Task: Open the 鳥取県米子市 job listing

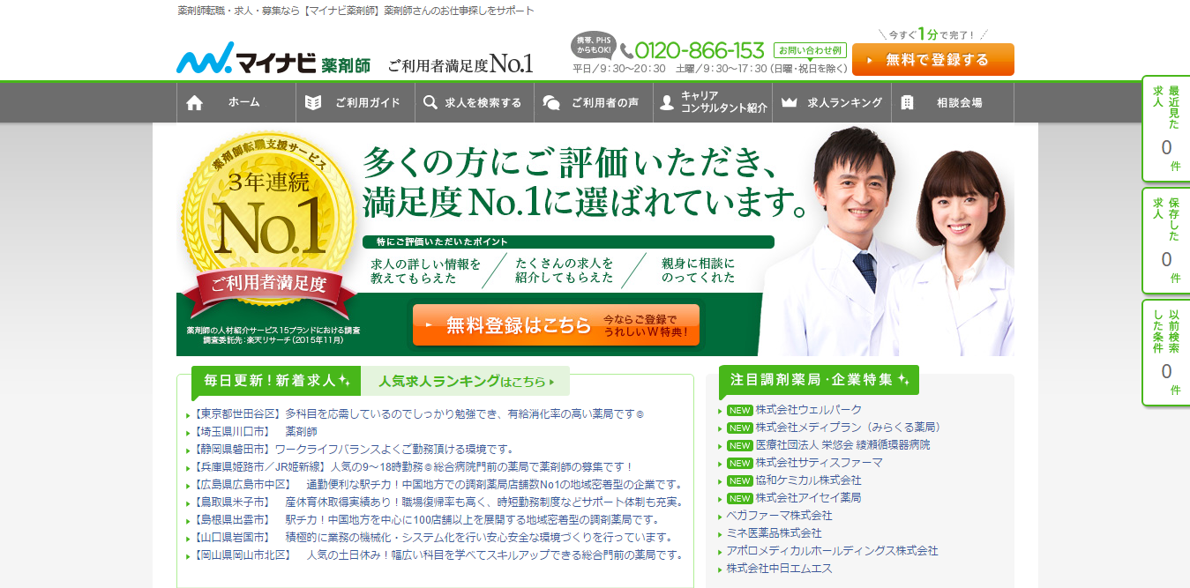Action: 438,502
